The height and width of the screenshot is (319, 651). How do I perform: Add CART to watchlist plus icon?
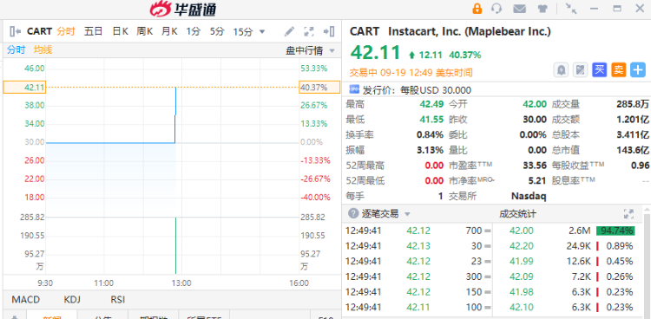tap(638, 70)
